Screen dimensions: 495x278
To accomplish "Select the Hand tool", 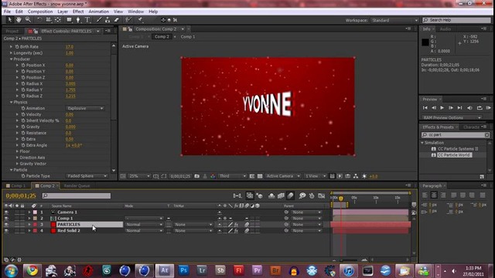I will [19, 20].
